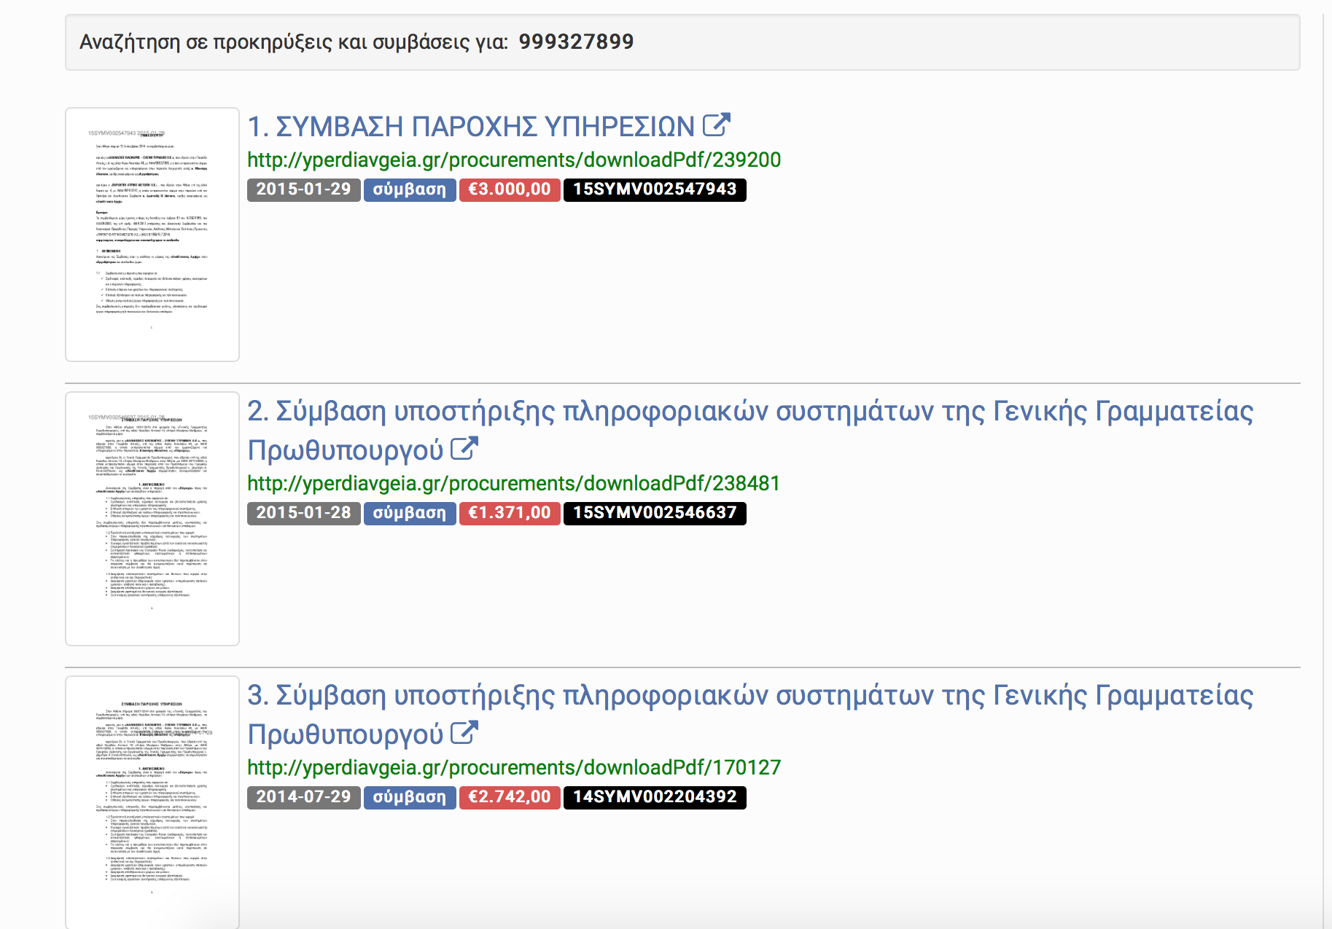Click external link icon on second result title
The image size is (1332, 929).
[464, 449]
